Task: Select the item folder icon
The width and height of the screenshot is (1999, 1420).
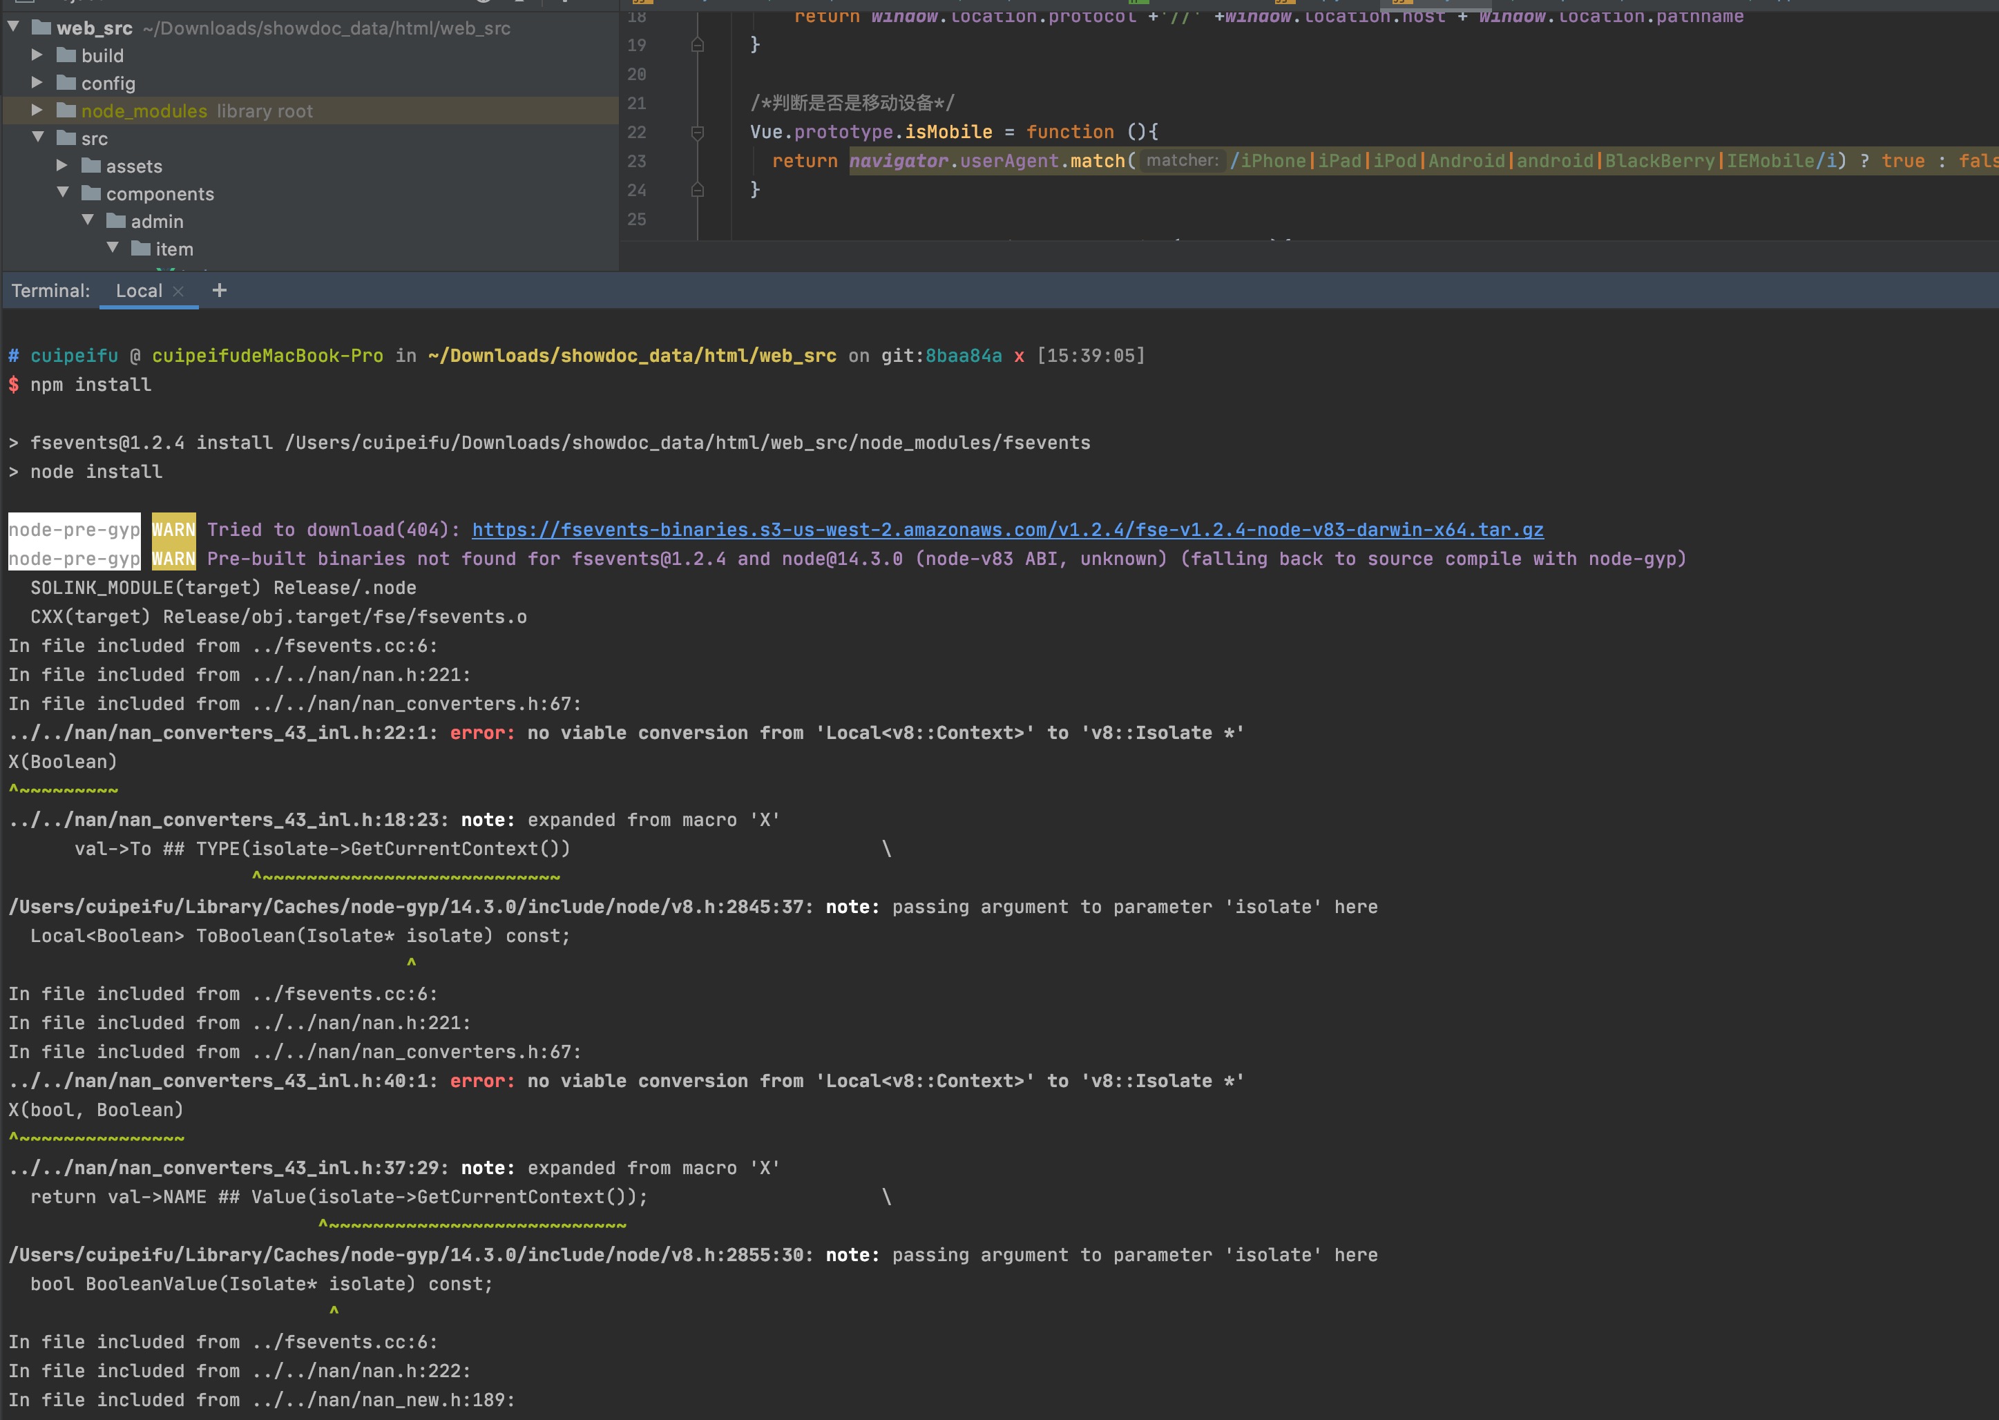Action: coord(141,249)
